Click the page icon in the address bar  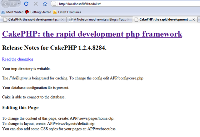pyautogui.click(x=54, y=4)
